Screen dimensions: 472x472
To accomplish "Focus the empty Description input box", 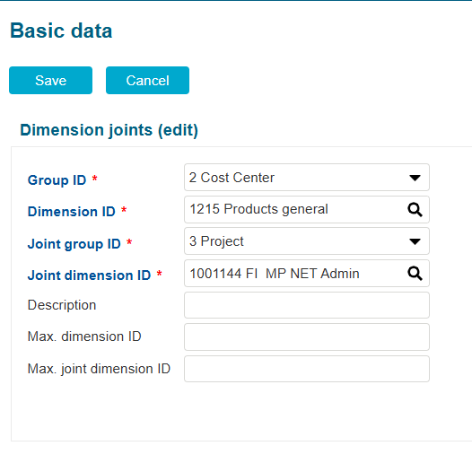I will (307, 305).
